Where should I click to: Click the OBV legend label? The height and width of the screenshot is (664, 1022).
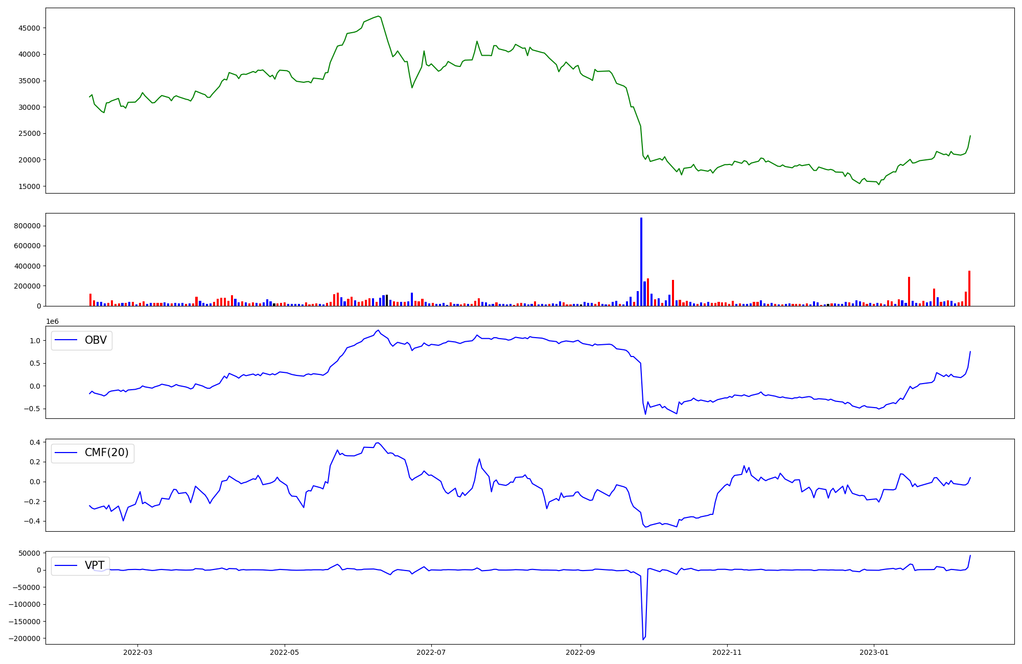(96, 340)
